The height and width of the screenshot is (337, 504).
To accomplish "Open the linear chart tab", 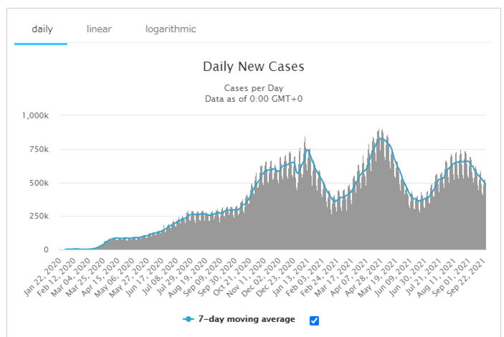I will click(99, 29).
